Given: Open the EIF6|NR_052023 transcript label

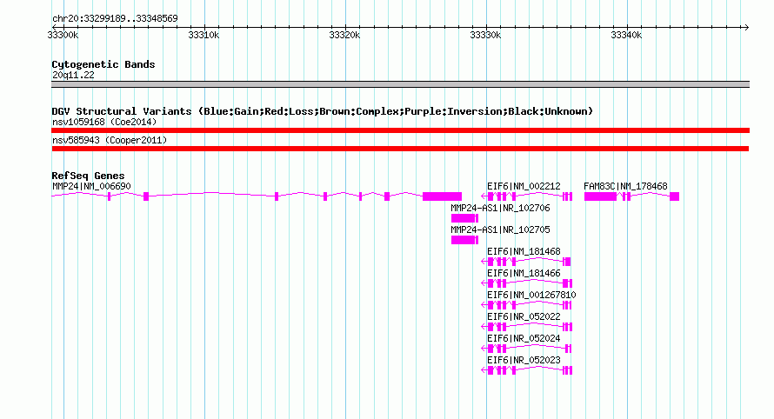Looking at the screenshot, I should point(524,360).
